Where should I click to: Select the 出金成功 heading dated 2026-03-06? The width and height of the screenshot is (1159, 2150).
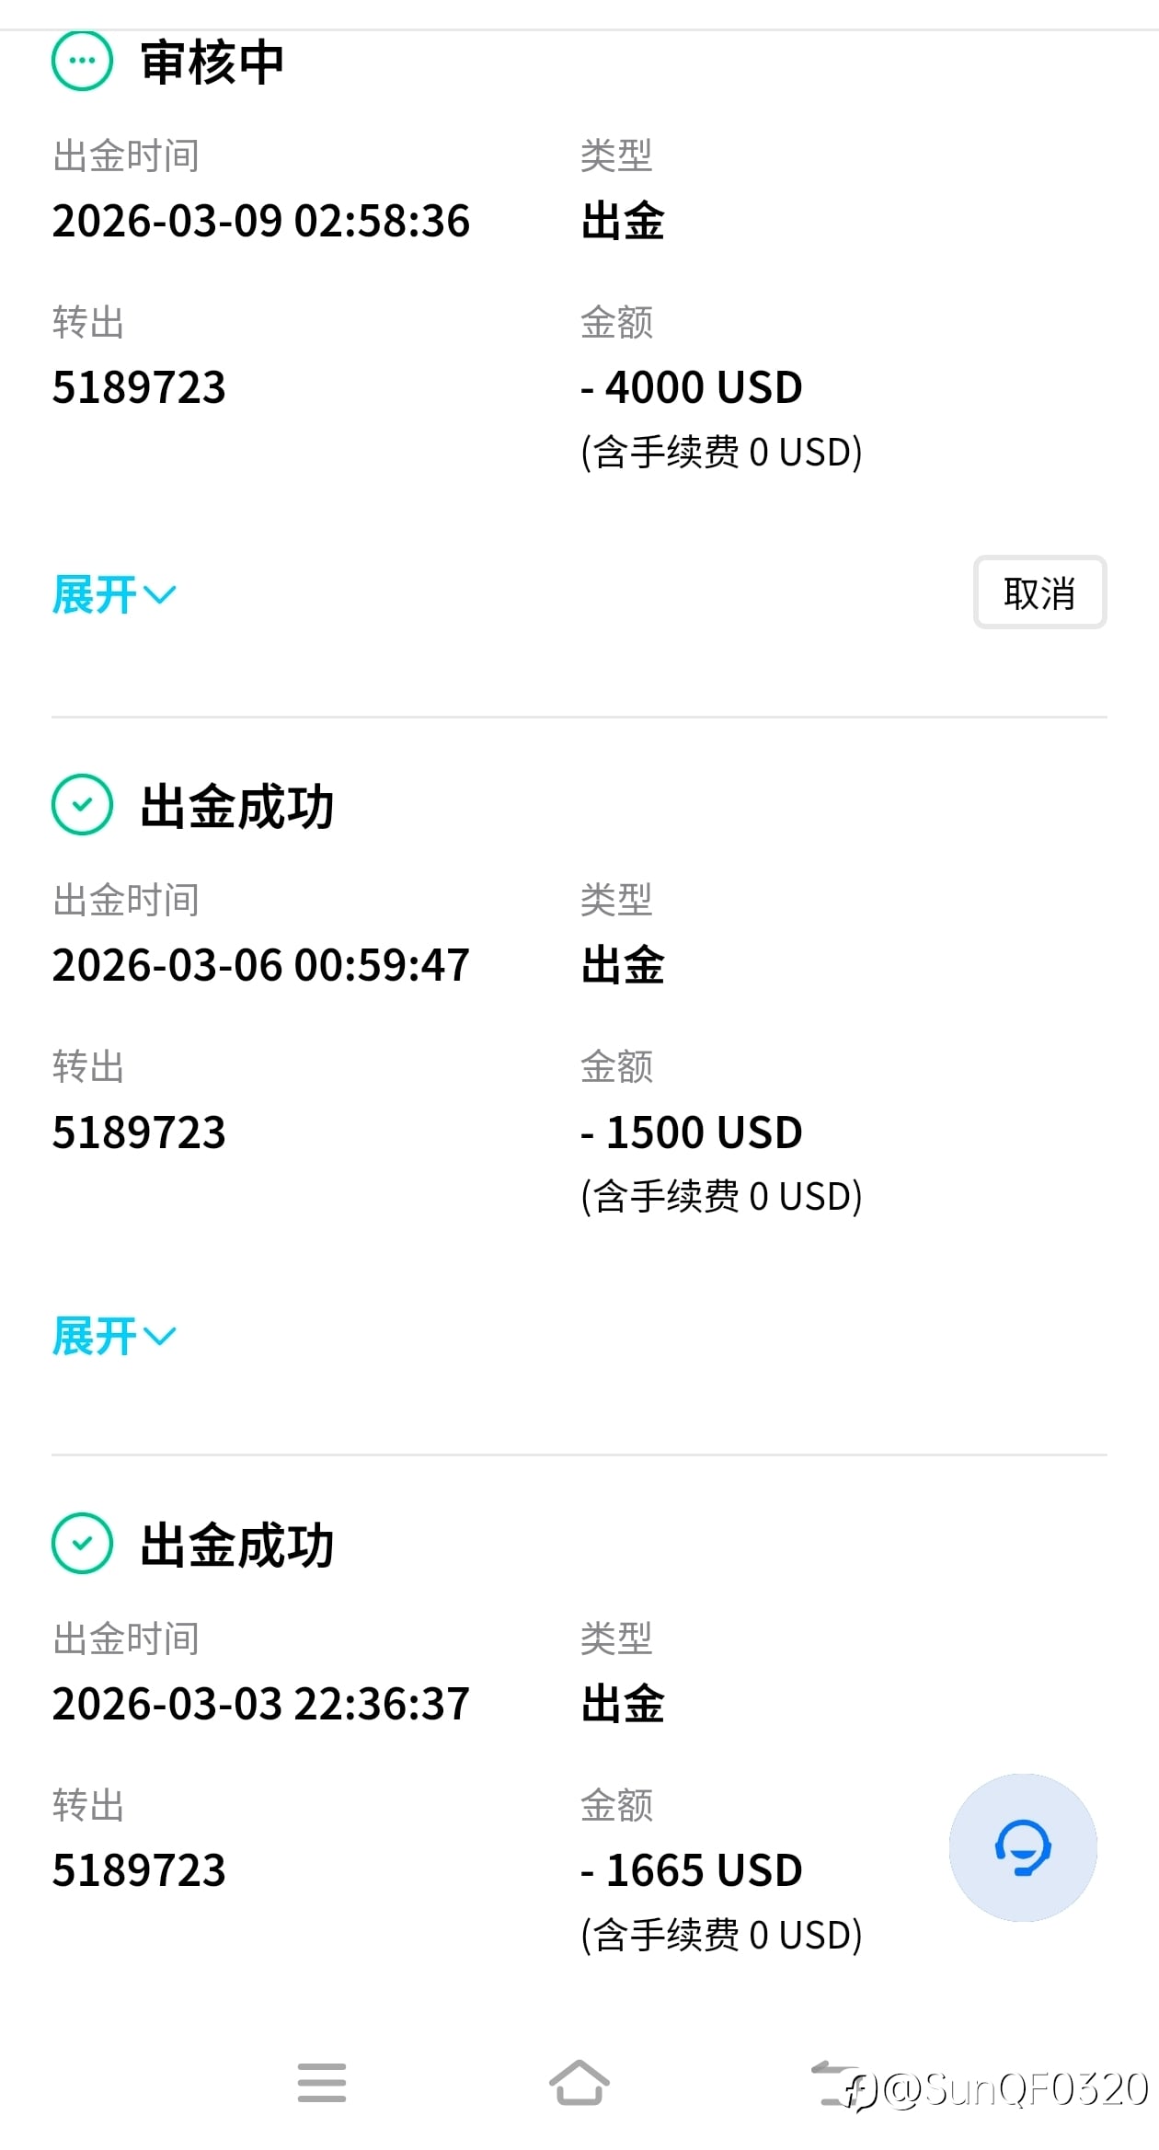236,807
